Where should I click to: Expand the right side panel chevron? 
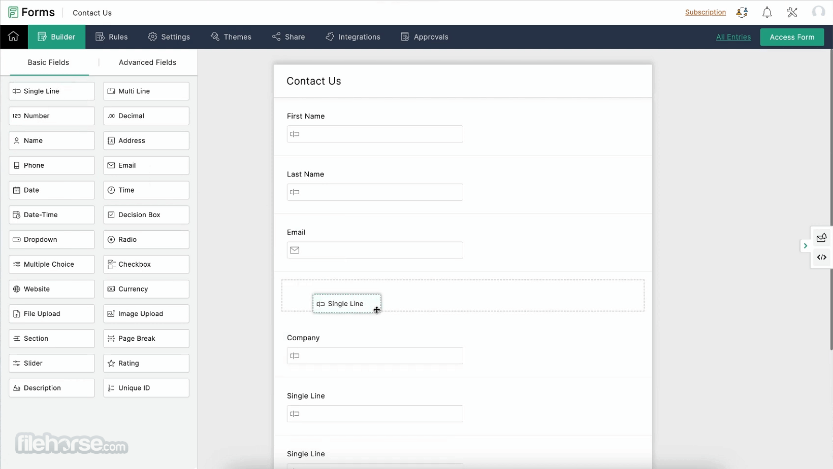pyautogui.click(x=806, y=246)
